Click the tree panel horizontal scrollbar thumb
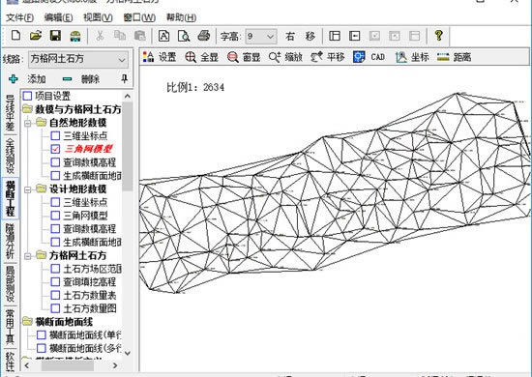Viewport: 532px width, 377px height. (68, 365)
